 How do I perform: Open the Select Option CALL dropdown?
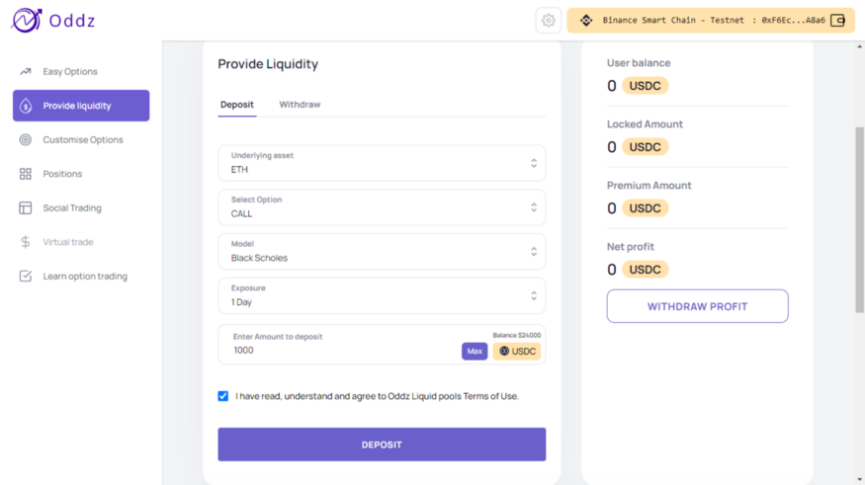382,207
